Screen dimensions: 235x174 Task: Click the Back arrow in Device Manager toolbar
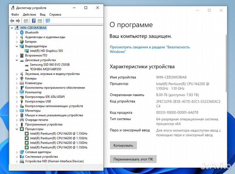(12, 21)
